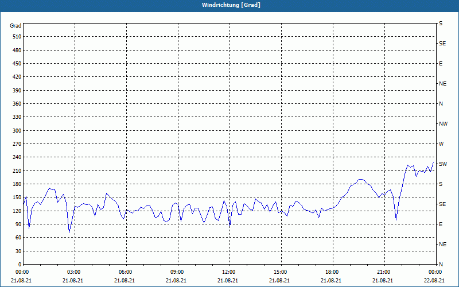Select the 120 y-axis value

coord(17,211)
